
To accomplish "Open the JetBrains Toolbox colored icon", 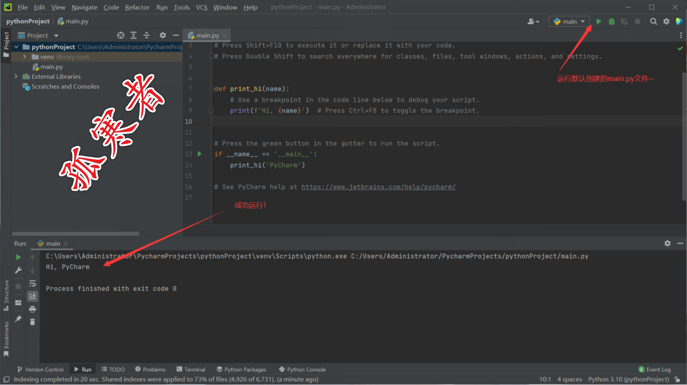I will click(x=679, y=21).
